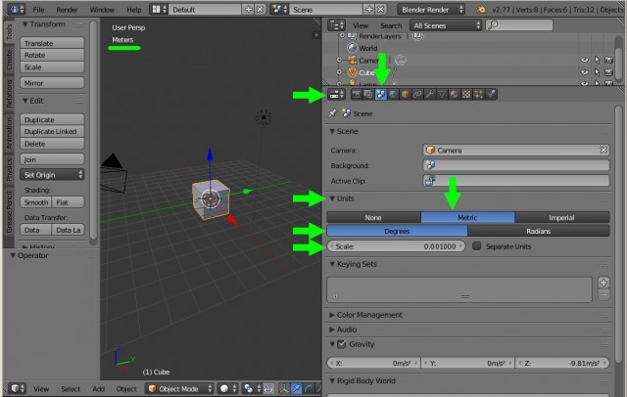Viewport: 627px width, 397px height.
Task: Add a new screen layout
Action: [249, 9]
